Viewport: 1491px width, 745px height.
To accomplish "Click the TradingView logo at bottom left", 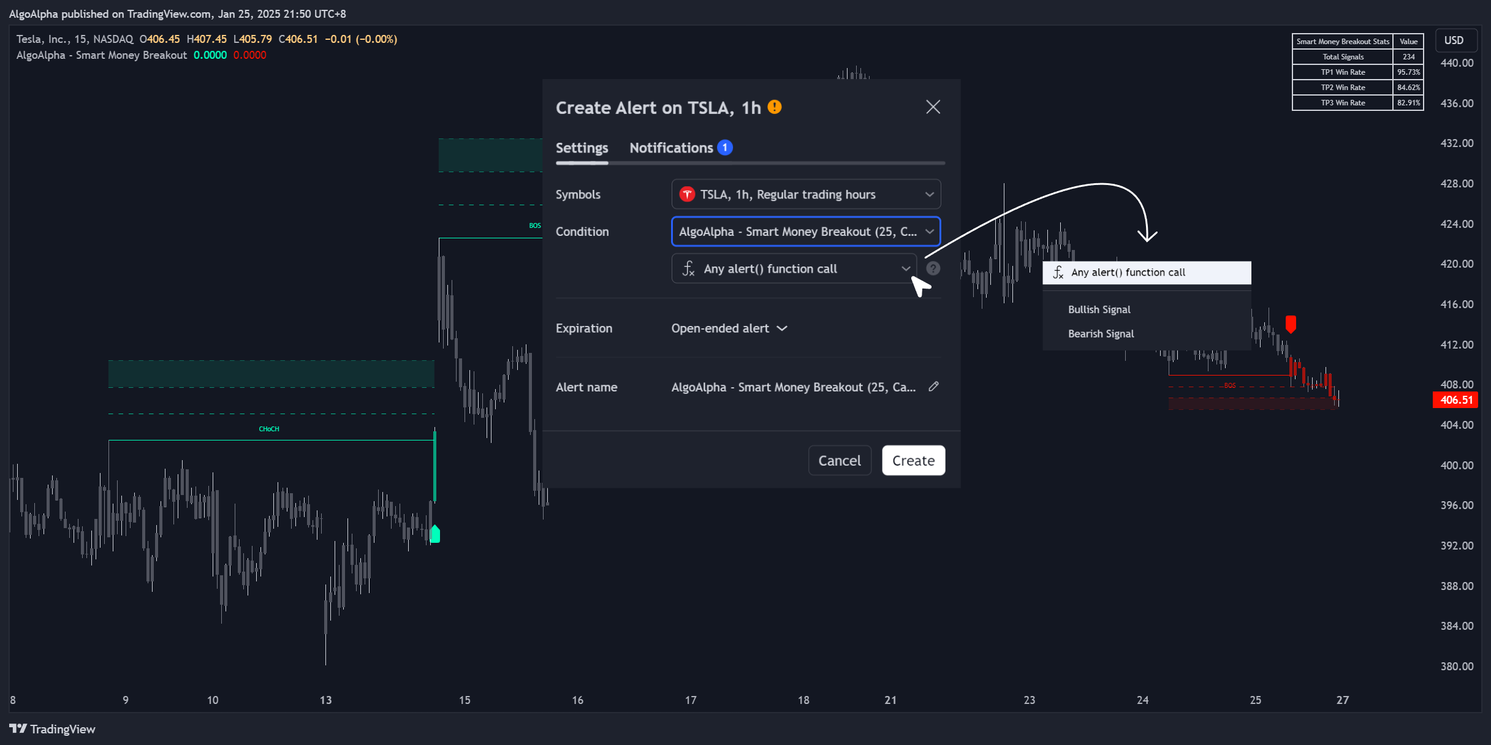I will (53, 729).
